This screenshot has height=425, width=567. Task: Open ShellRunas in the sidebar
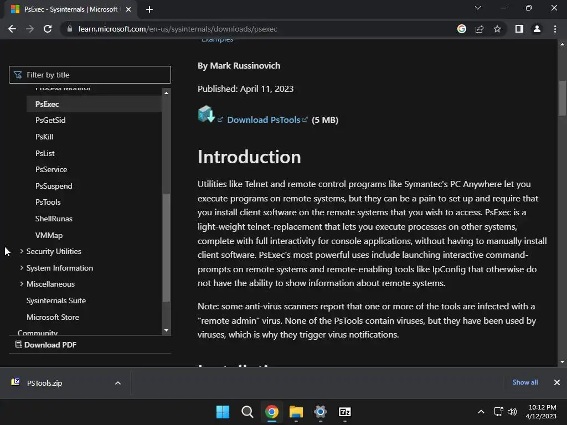tap(54, 219)
